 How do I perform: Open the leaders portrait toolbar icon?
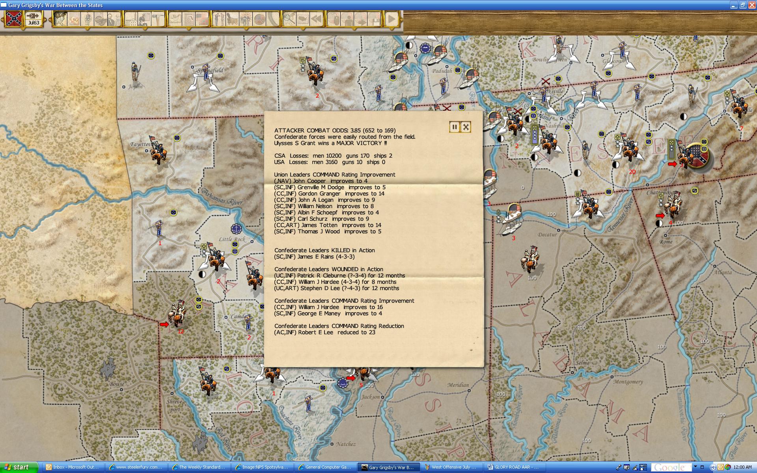coord(114,19)
